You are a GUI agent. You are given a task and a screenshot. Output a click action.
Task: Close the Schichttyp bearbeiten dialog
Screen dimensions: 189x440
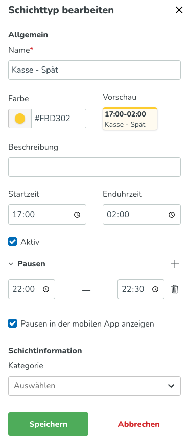(179, 10)
